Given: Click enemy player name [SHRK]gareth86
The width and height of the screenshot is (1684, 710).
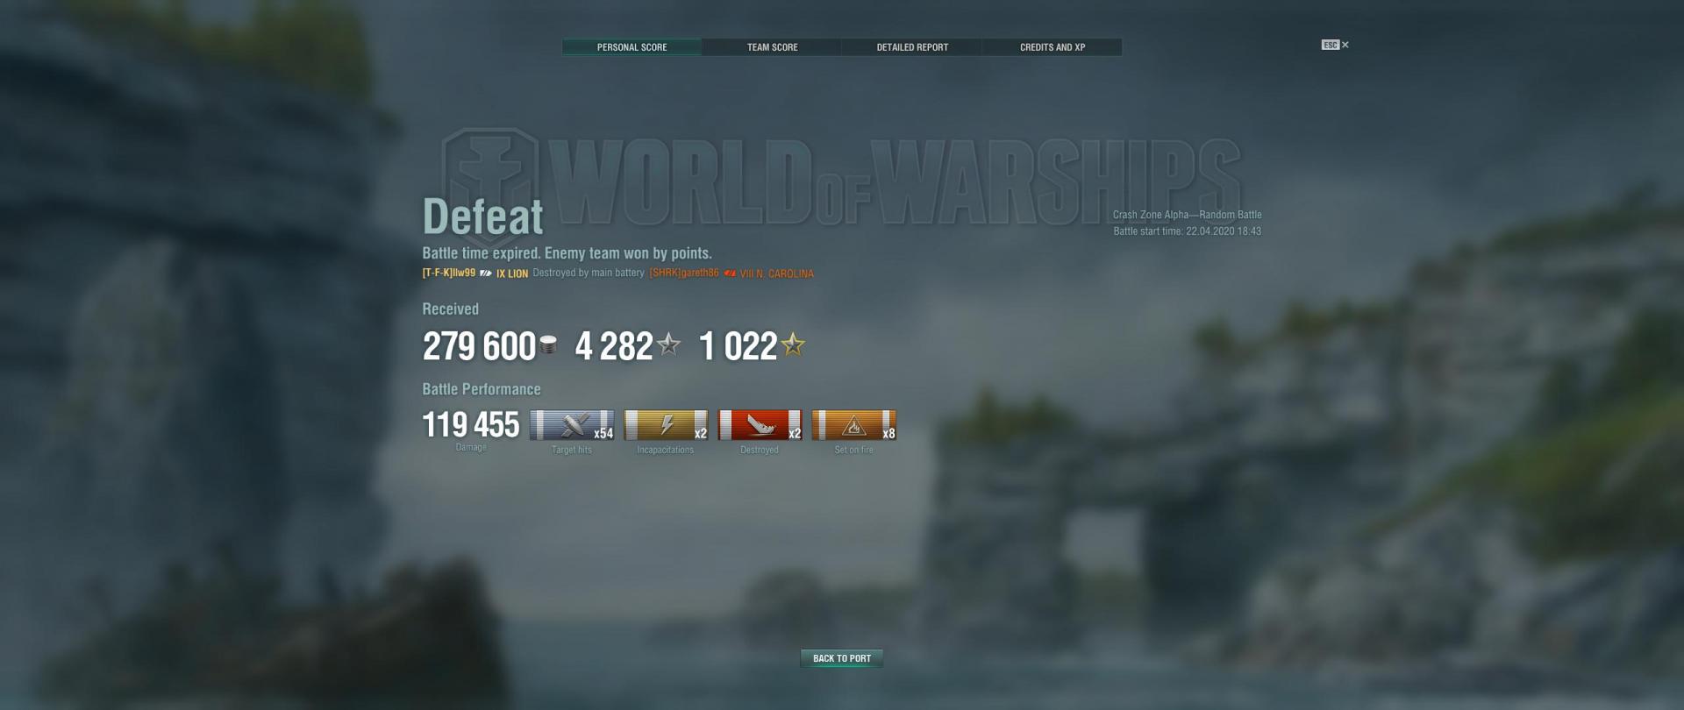Looking at the screenshot, I should tap(684, 273).
